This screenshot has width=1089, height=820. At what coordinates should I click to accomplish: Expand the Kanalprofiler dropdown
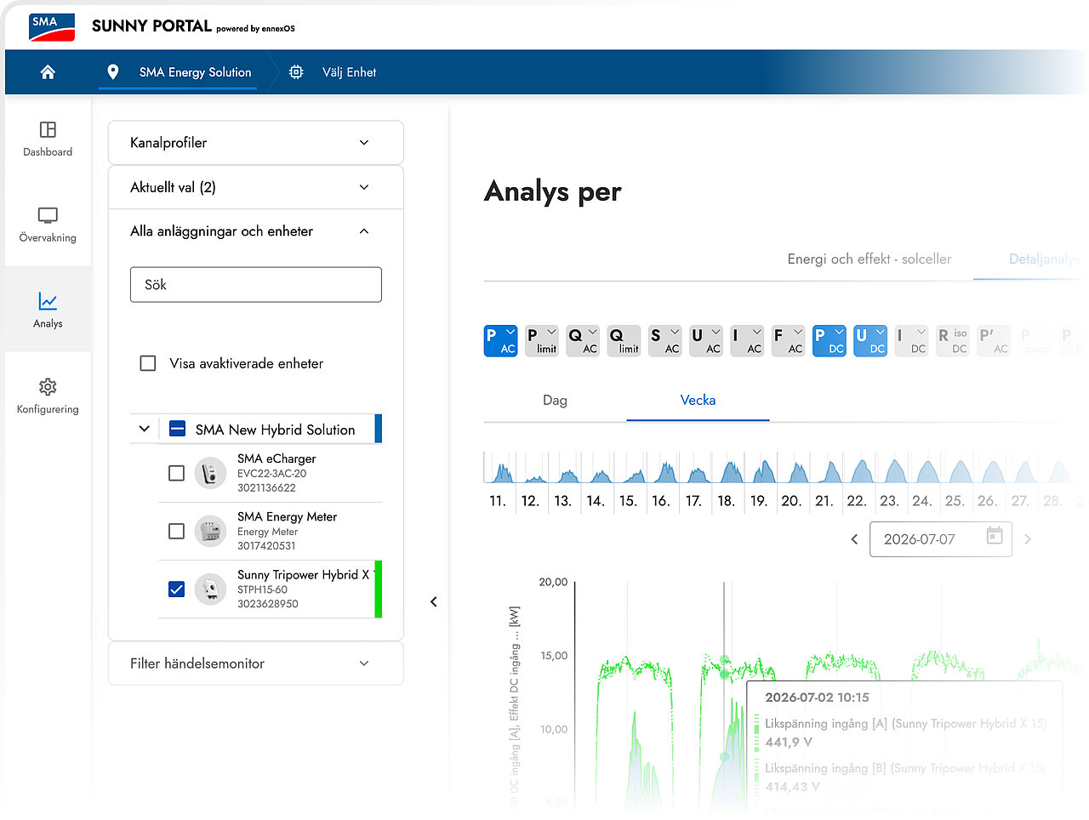click(255, 143)
